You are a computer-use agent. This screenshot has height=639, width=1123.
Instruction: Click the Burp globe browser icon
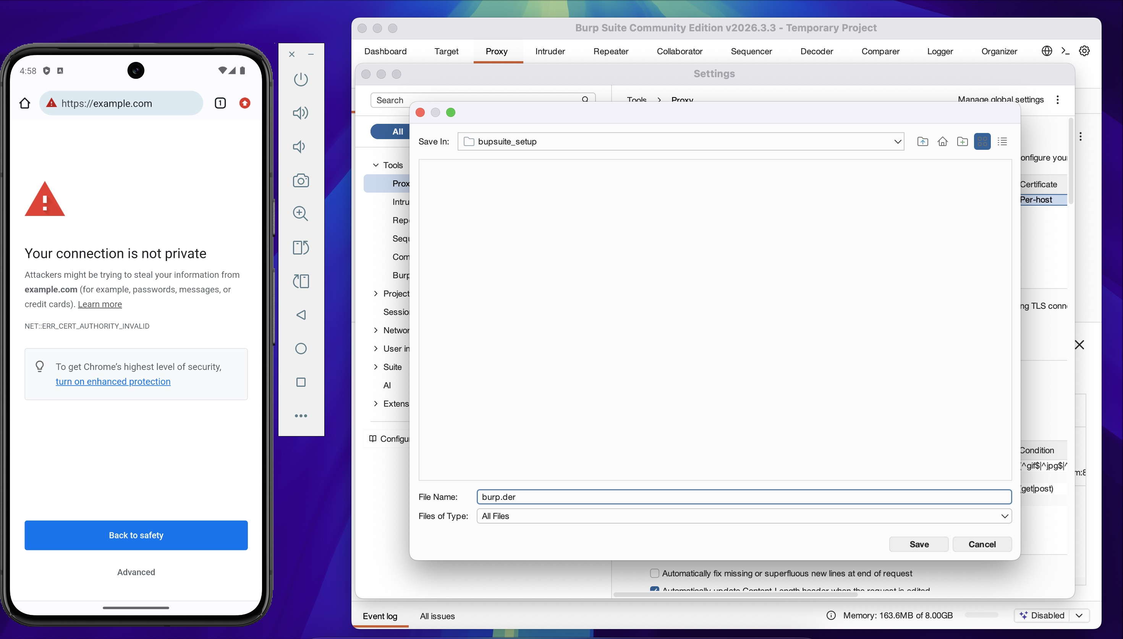(x=1047, y=51)
